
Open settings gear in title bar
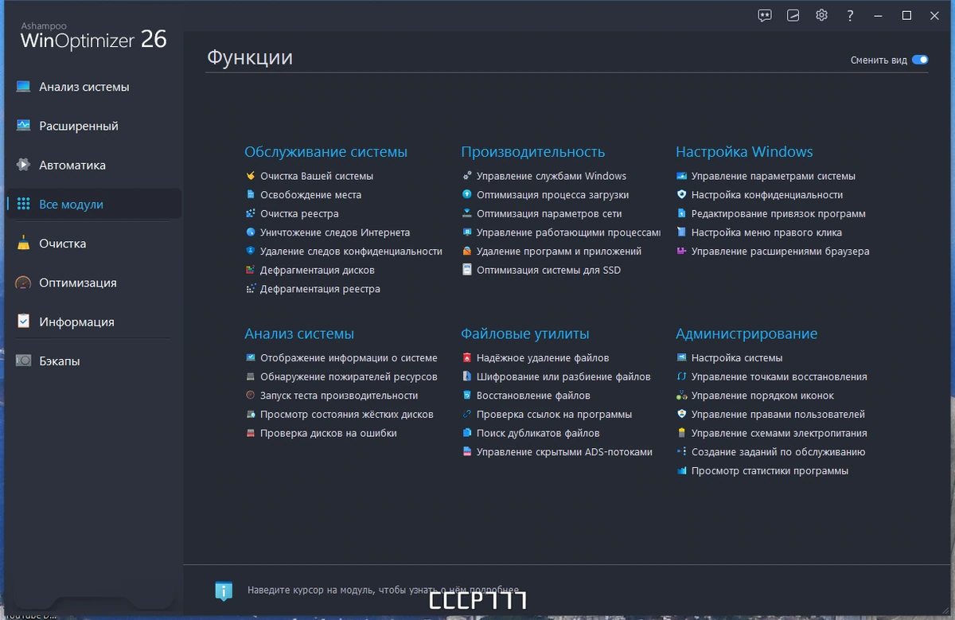click(x=821, y=15)
